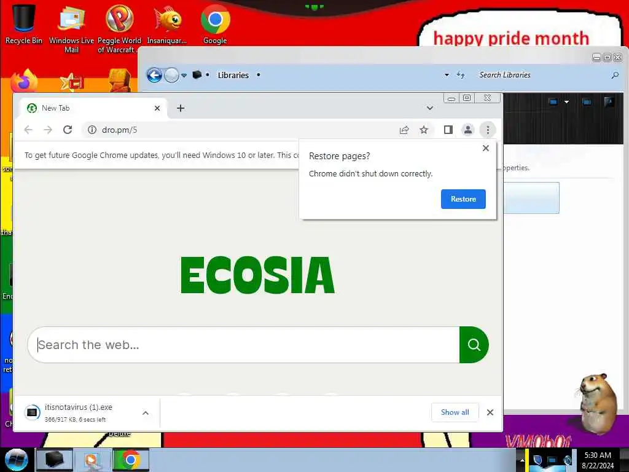Click Libraries breadcrumb in explorer window
This screenshot has height=472, width=629.
[233, 75]
